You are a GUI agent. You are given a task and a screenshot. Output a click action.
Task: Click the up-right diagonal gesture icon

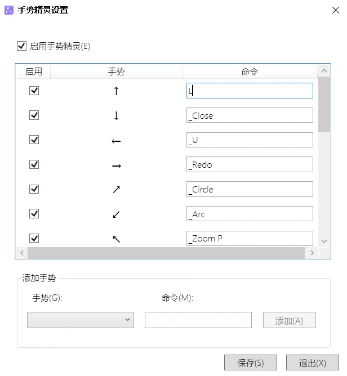click(x=117, y=190)
